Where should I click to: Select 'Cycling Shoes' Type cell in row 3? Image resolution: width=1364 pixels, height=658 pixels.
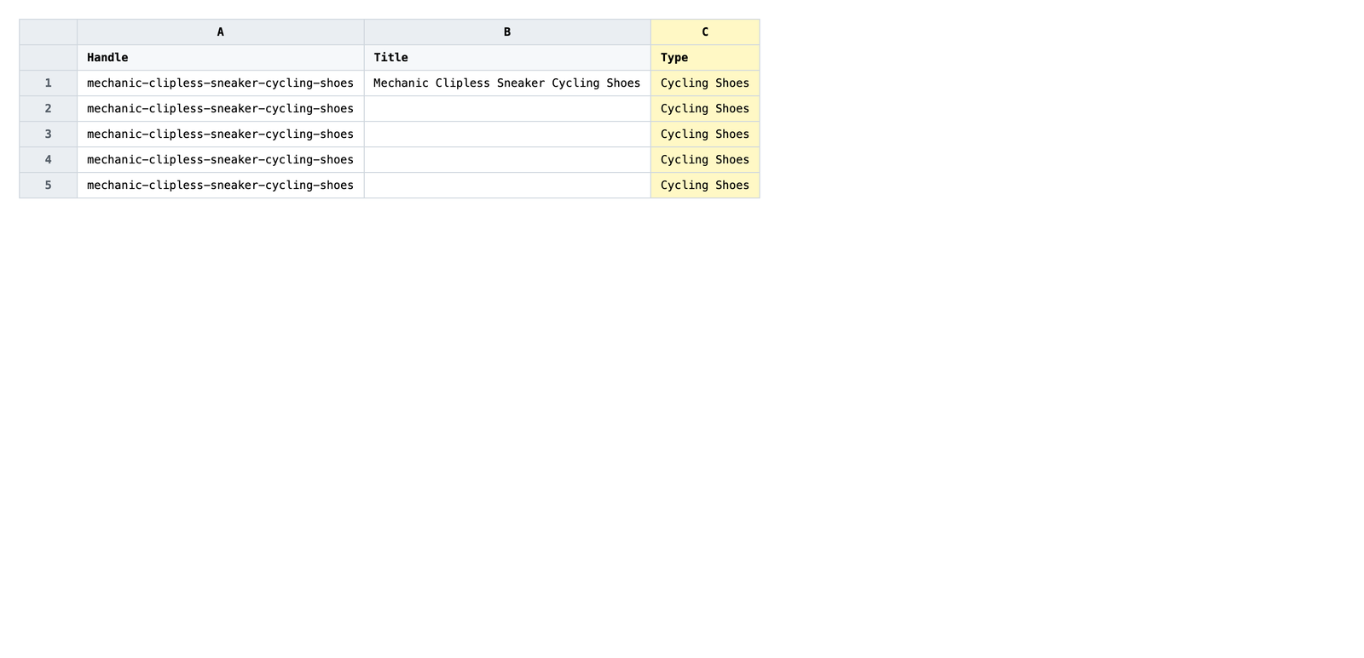pos(705,134)
